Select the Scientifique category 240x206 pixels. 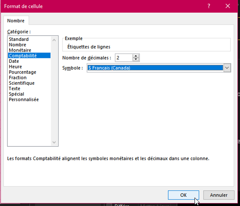click(22, 83)
